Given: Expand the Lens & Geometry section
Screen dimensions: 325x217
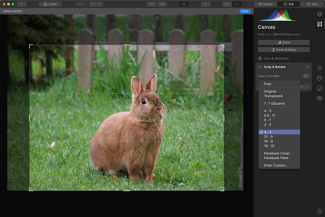Looking at the screenshot, I should point(276,58).
